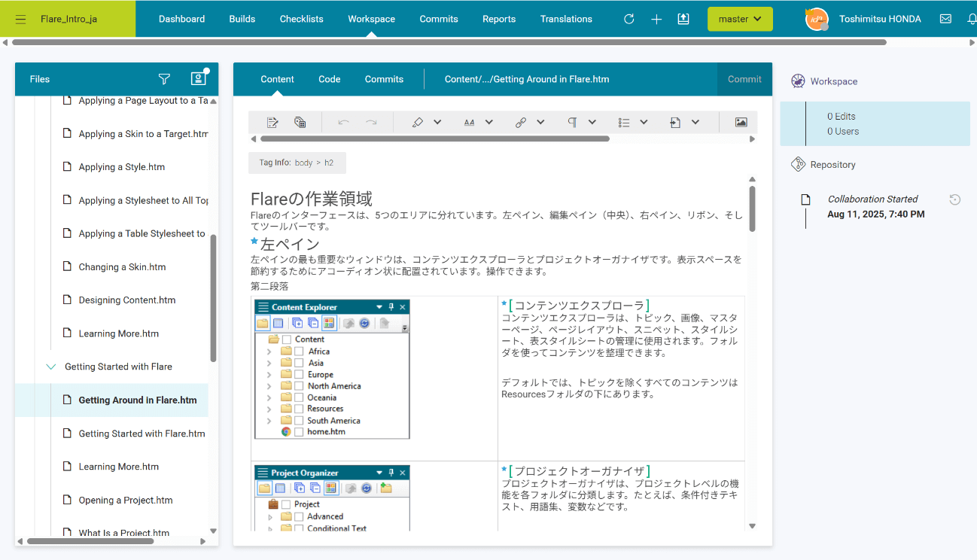Select the Content tab in the editor
This screenshot has width=977, height=560.
pos(277,79)
